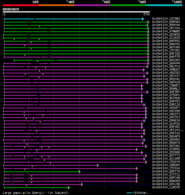Select the UniRef100_B8ANL2 entry

point(166,89)
